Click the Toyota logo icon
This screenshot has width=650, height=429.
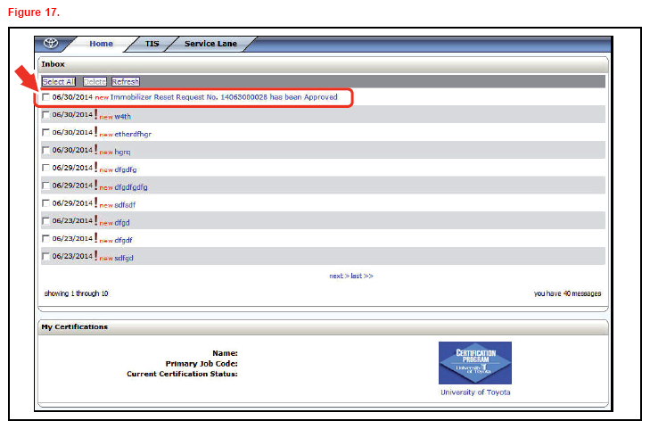point(50,44)
